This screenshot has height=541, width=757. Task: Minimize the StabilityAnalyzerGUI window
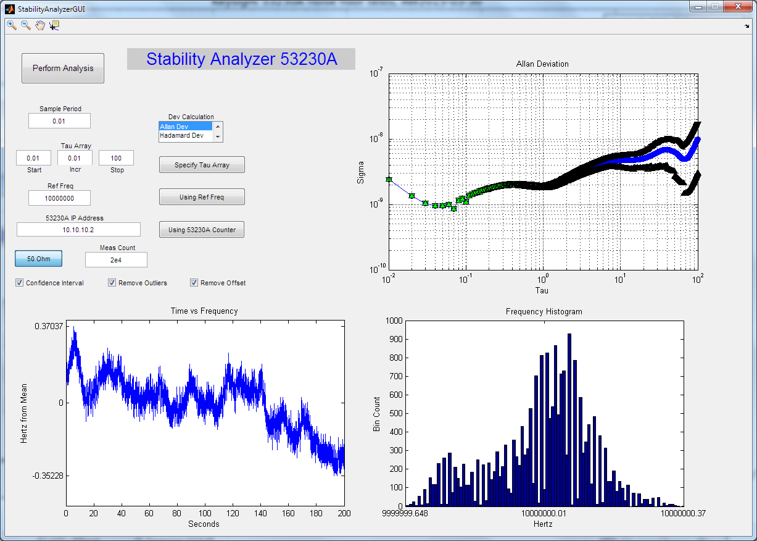click(698, 7)
